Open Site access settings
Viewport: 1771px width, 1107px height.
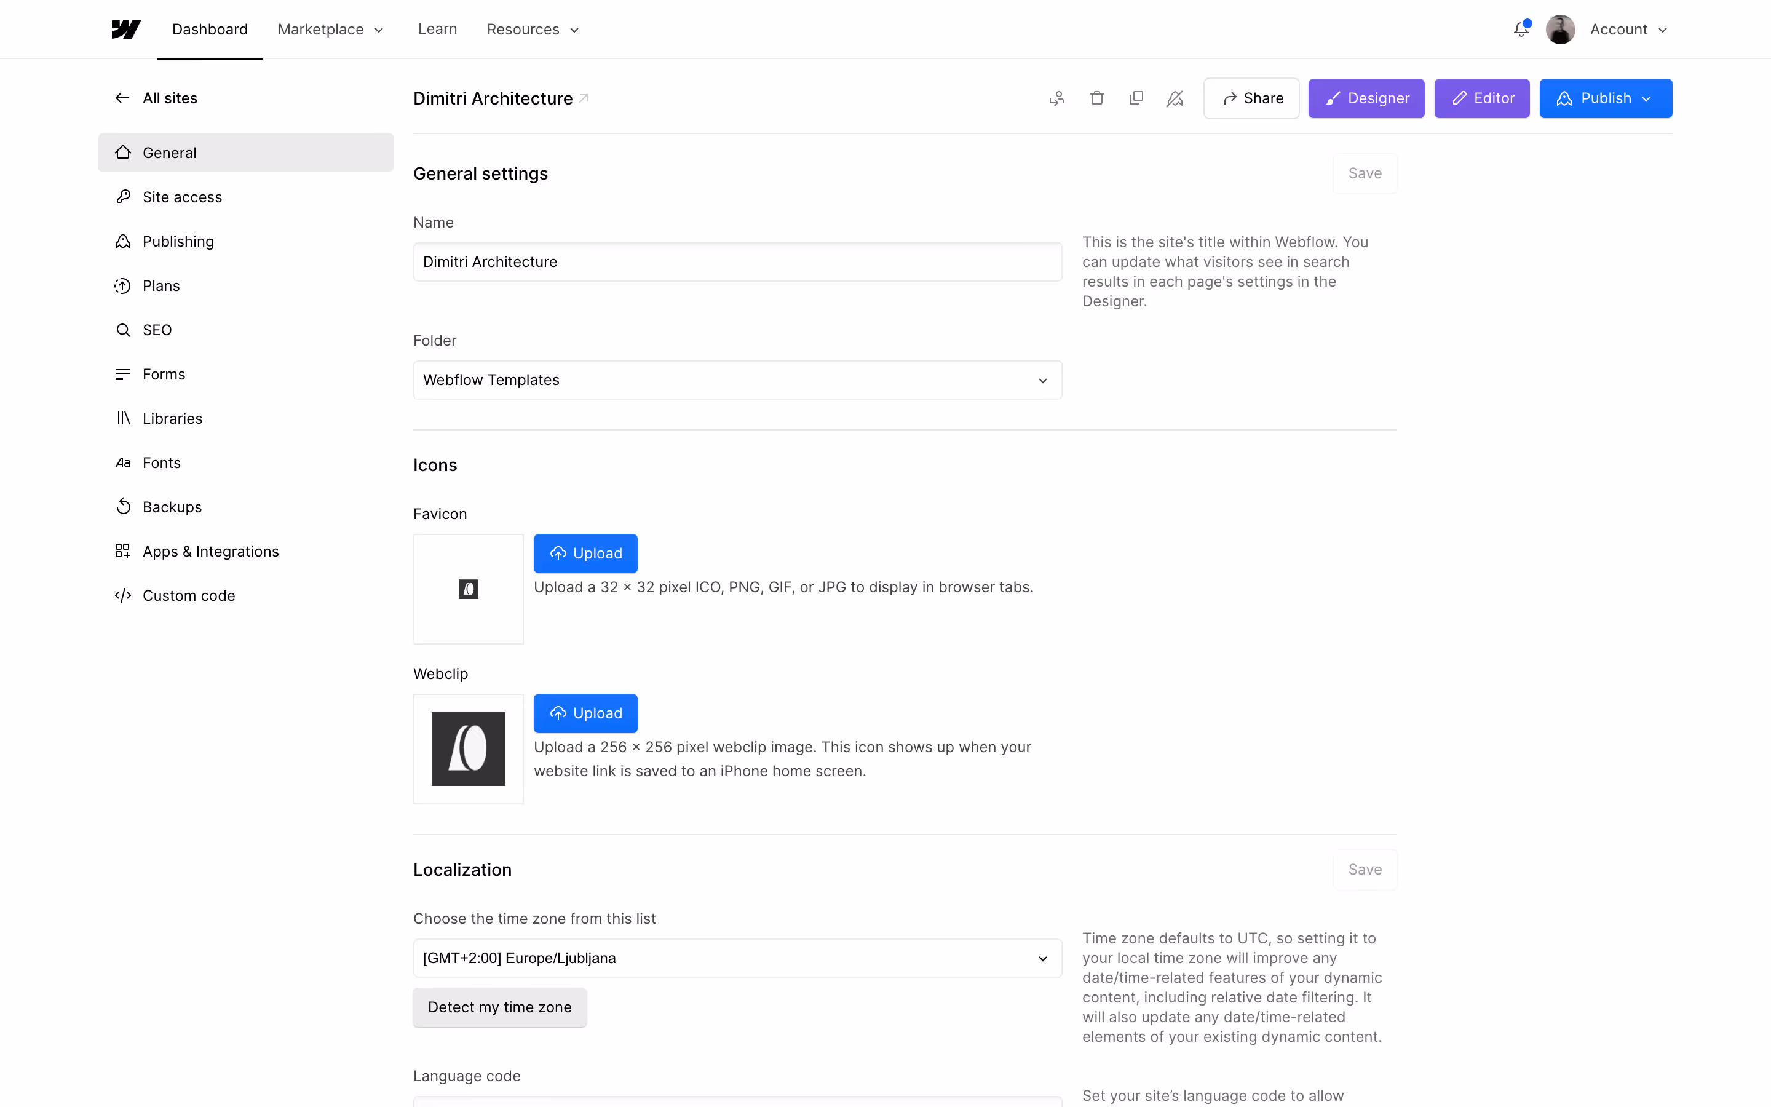pyautogui.click(x=182, y=196)
